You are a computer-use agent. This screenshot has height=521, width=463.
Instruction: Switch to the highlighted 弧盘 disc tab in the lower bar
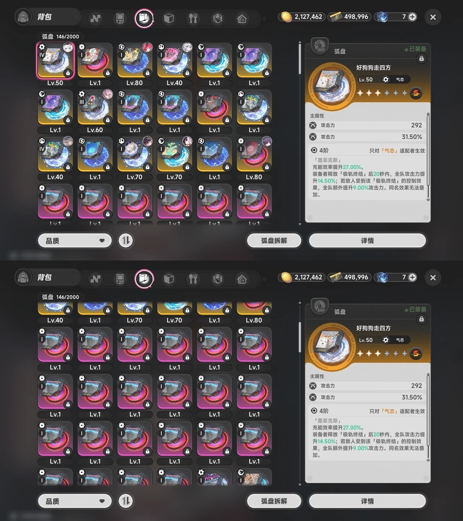click(x=144, y=279)
